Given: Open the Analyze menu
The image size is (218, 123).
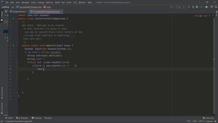Looking at the screenshot, I should tap(41, 2).
